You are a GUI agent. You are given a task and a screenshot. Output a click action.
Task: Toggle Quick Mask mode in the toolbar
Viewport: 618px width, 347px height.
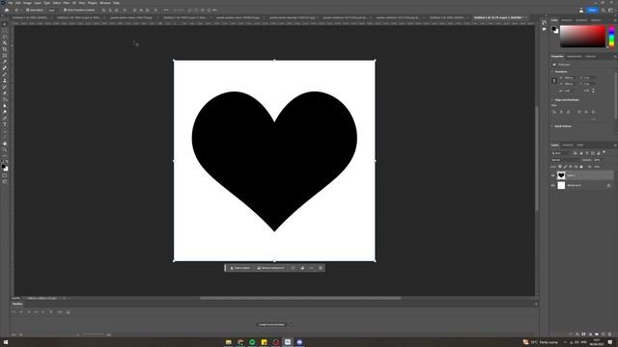click(5, 175)
